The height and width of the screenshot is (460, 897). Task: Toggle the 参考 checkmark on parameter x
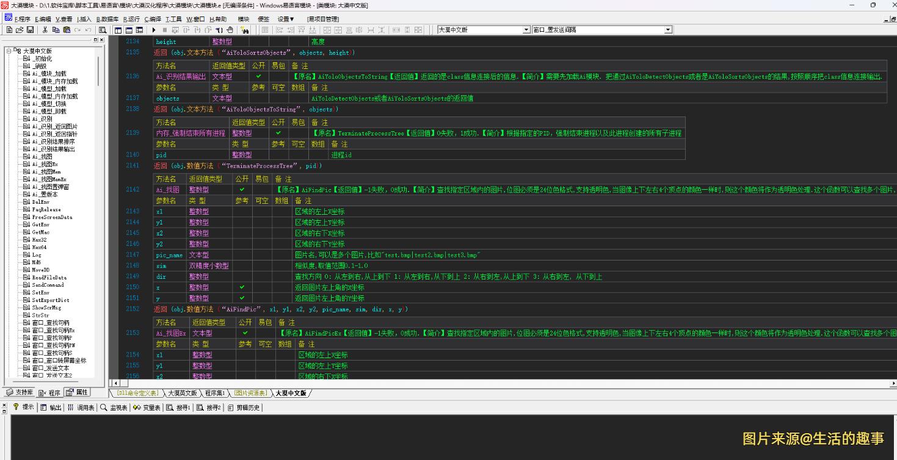(241, 287)
